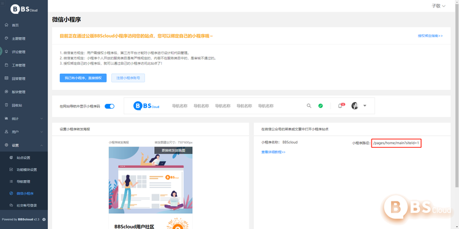Toggle 在网站导航中显示小程序码 switch

click(110, 106)
